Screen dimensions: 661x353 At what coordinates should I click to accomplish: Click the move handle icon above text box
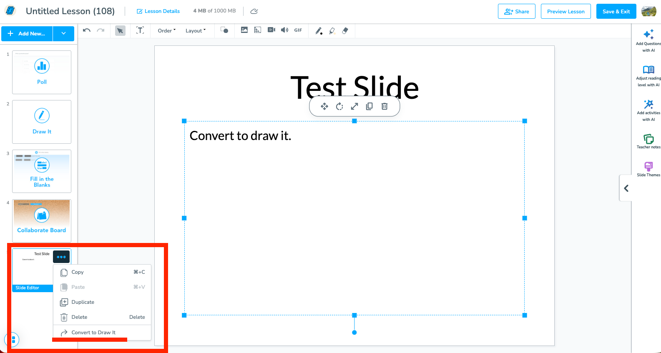point(324,106)
